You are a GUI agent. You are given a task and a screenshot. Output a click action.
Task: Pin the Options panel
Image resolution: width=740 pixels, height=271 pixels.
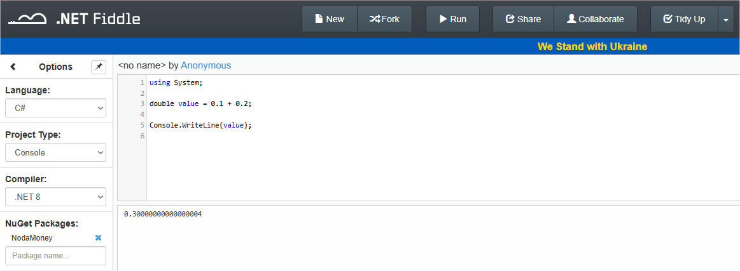(x=99, y=67)
